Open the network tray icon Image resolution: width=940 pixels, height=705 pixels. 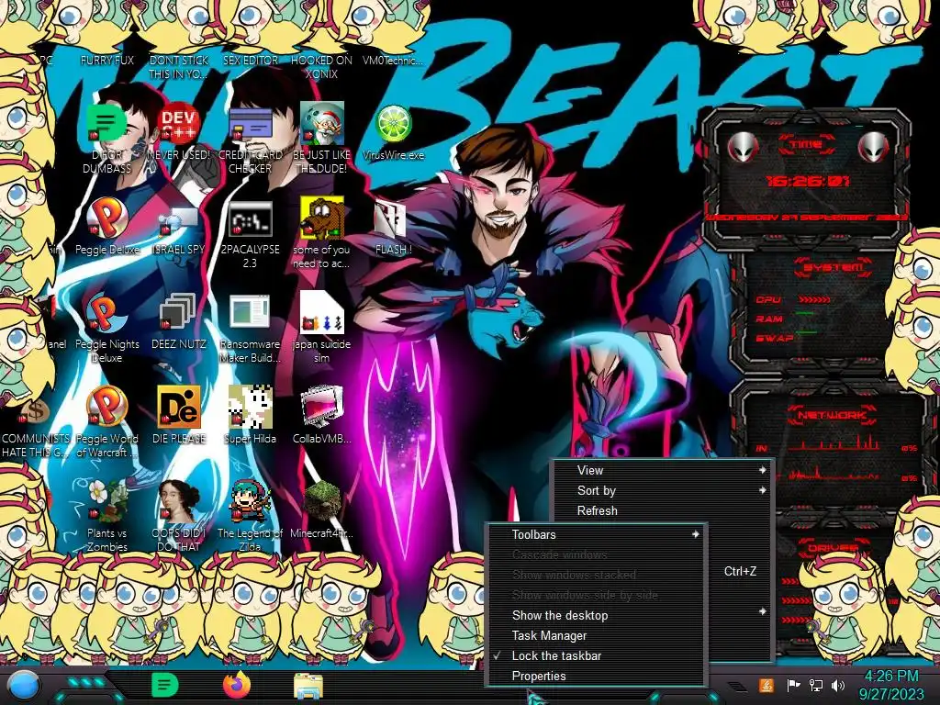coord(816,685)
